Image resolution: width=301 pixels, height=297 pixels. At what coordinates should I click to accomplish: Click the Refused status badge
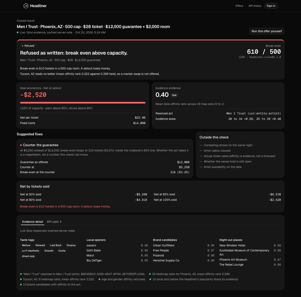click(28, 46)
